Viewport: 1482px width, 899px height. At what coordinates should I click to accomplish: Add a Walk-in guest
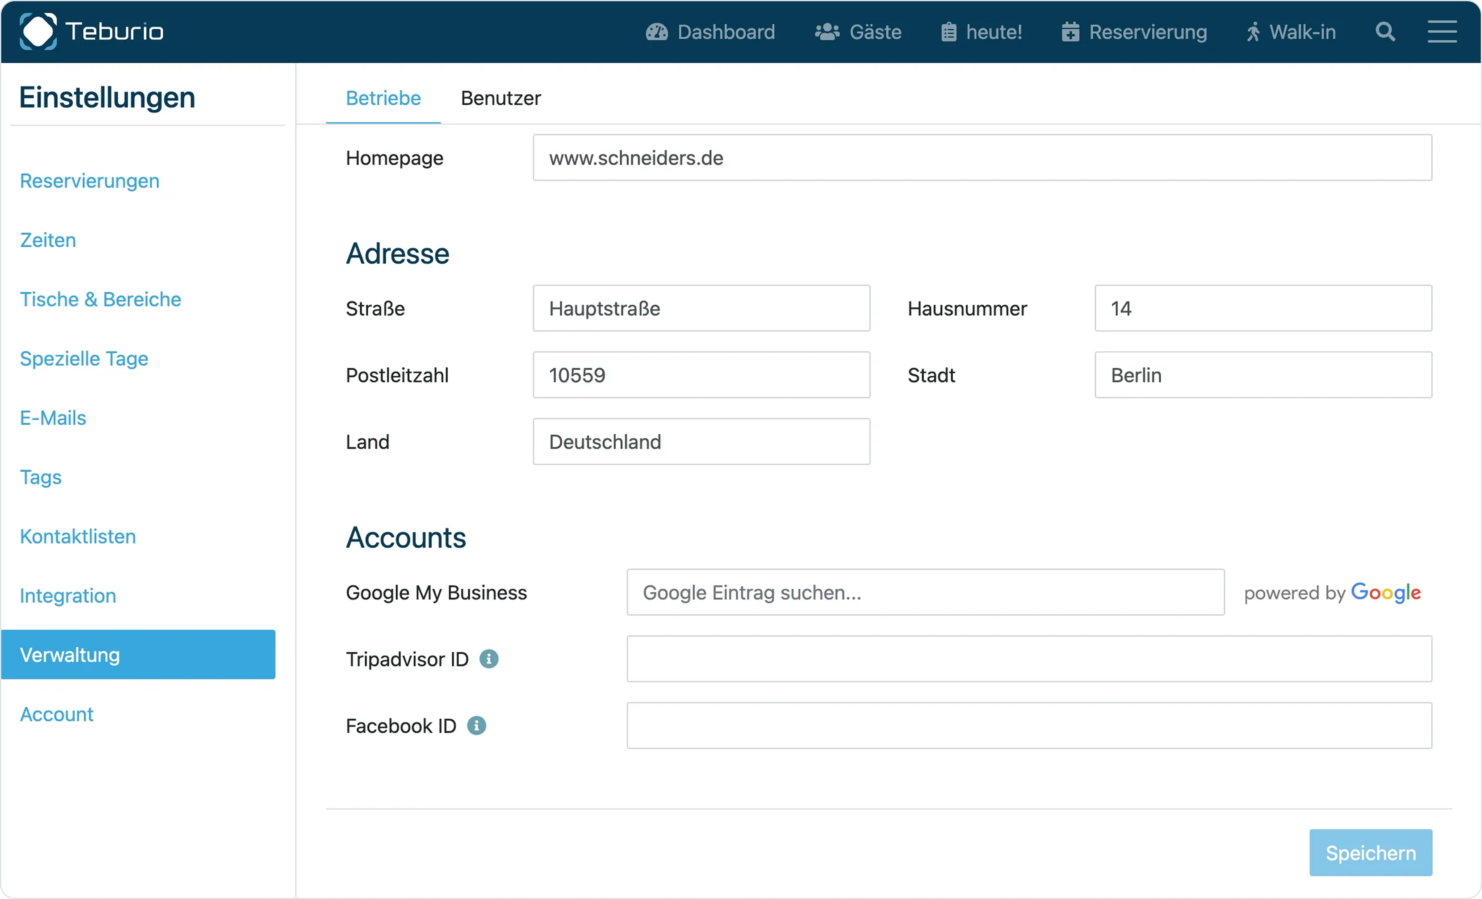(x=1291, y=32)
